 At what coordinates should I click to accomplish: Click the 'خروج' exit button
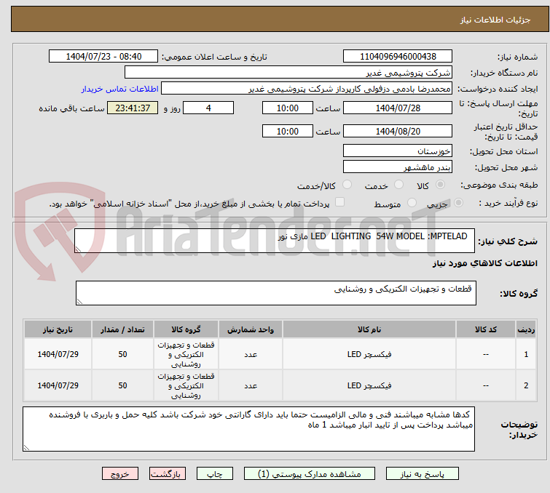coord(120,474)
